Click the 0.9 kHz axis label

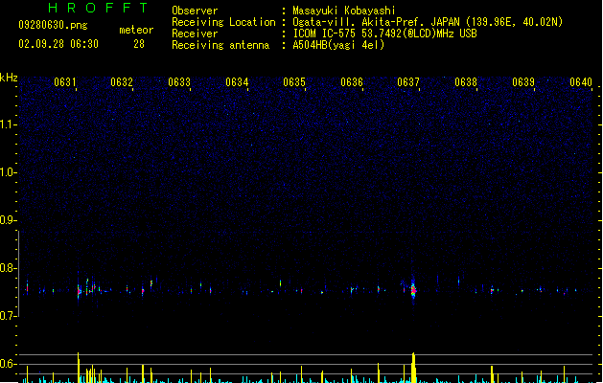point(8,220)
